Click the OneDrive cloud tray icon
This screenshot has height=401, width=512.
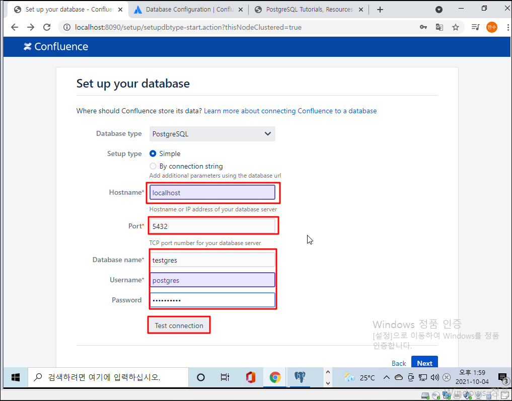pyautogui.click(x=399, y=377)
